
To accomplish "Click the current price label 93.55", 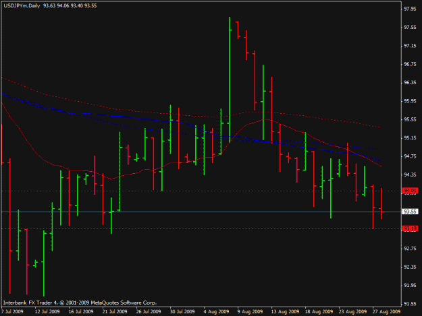I will [410, 212].
